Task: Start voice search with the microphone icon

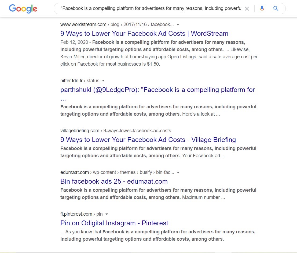Action: pyautogui.click(x=262, y=8)
